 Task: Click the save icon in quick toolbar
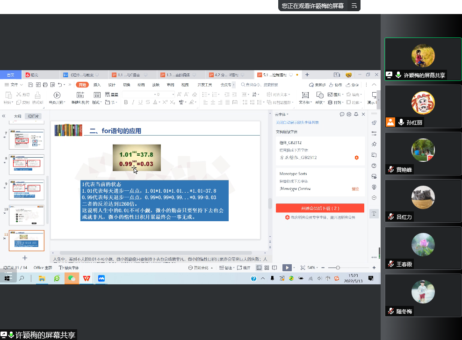(x=30, y=85)
